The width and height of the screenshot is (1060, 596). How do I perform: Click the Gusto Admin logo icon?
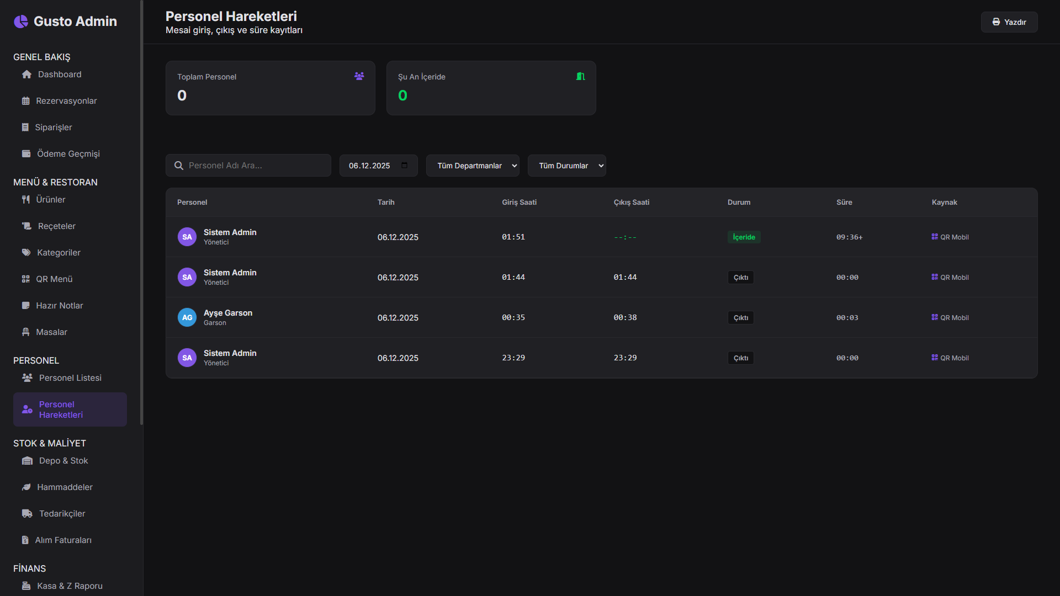tap(21, 22)
